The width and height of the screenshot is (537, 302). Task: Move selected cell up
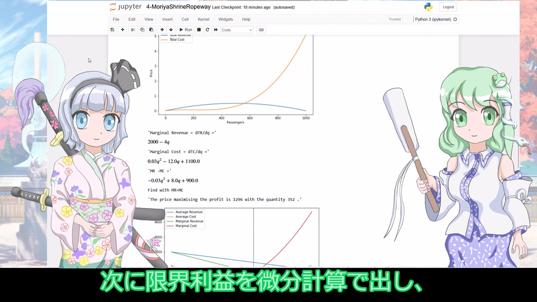162,30
